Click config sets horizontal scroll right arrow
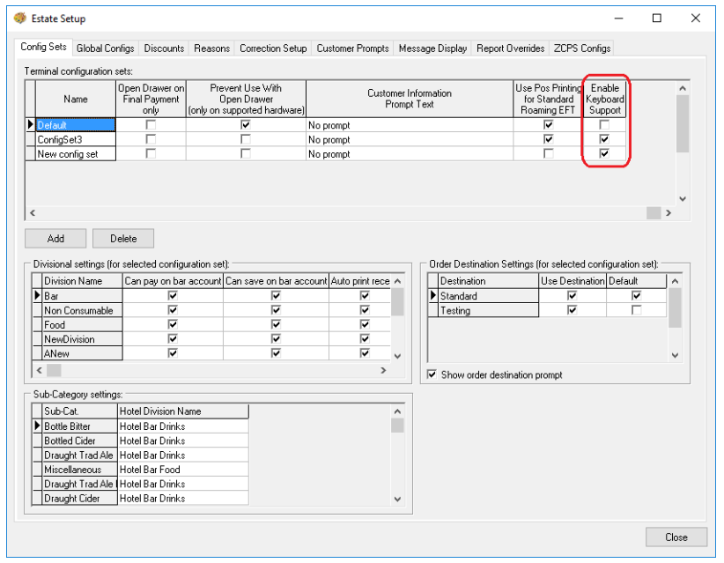The image size is (724, 563). (669, 213)
